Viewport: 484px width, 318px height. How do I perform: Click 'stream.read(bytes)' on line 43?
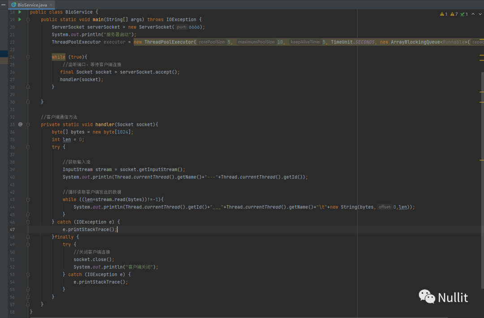(x=120, y=200)
